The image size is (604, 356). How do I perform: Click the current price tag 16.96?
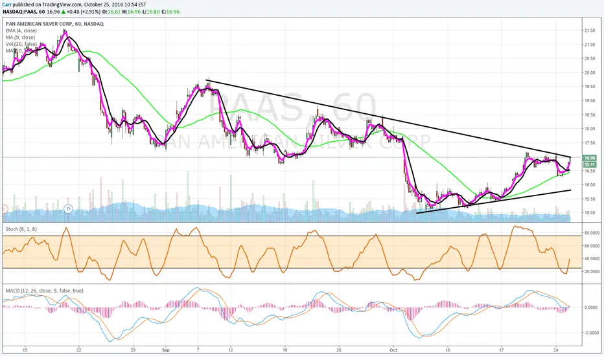(589, 158)
